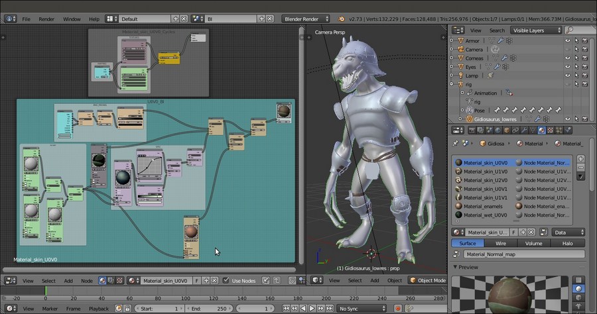The height and width of the screenshot is (314, 597).
Task: Select Material_enamels in material list
Action: [482, 207]
